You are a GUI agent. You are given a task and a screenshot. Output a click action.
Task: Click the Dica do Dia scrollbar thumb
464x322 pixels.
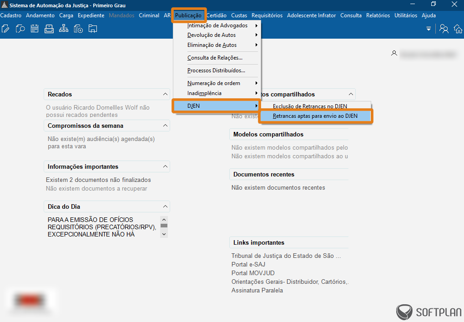164,226
